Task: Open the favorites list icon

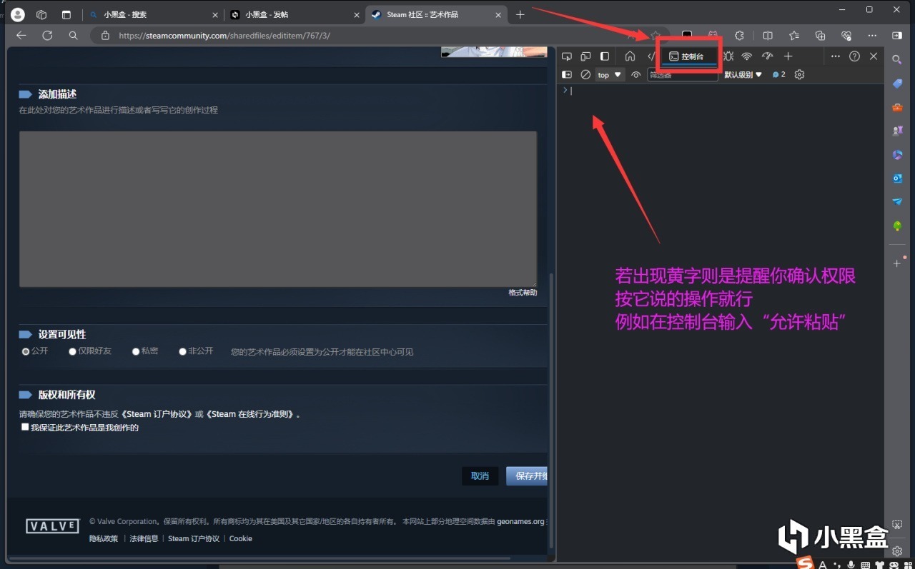Action: click(794, 35)
